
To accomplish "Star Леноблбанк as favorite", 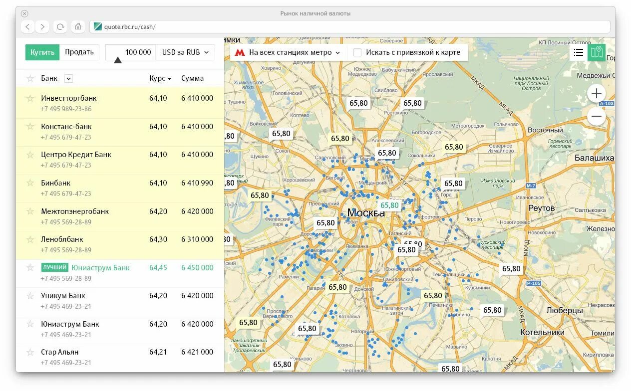I will [x=30, y=239].
